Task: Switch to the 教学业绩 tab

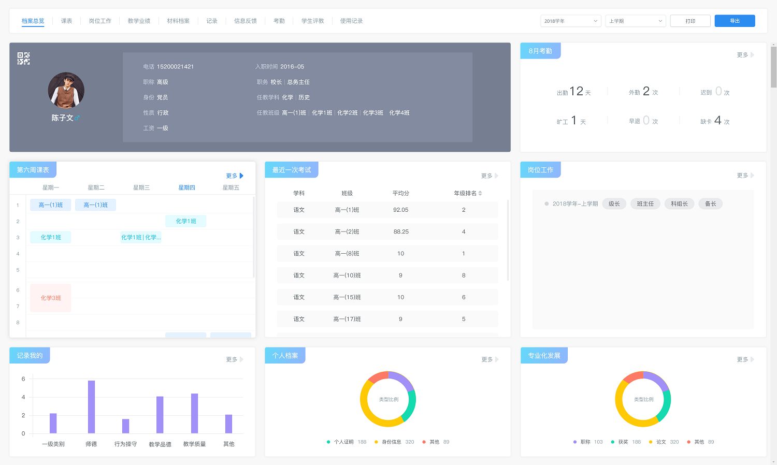Action: pyautogui.click(x=139, y=21)
